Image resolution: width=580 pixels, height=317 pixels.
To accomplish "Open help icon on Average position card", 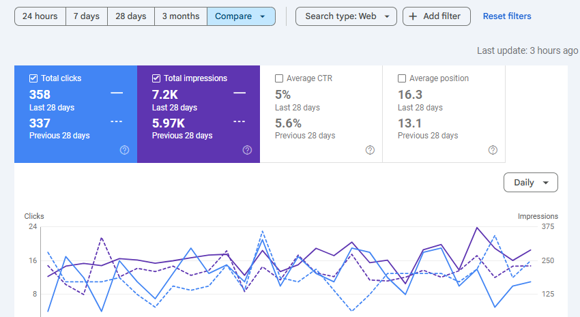I will tap(493, 150).
